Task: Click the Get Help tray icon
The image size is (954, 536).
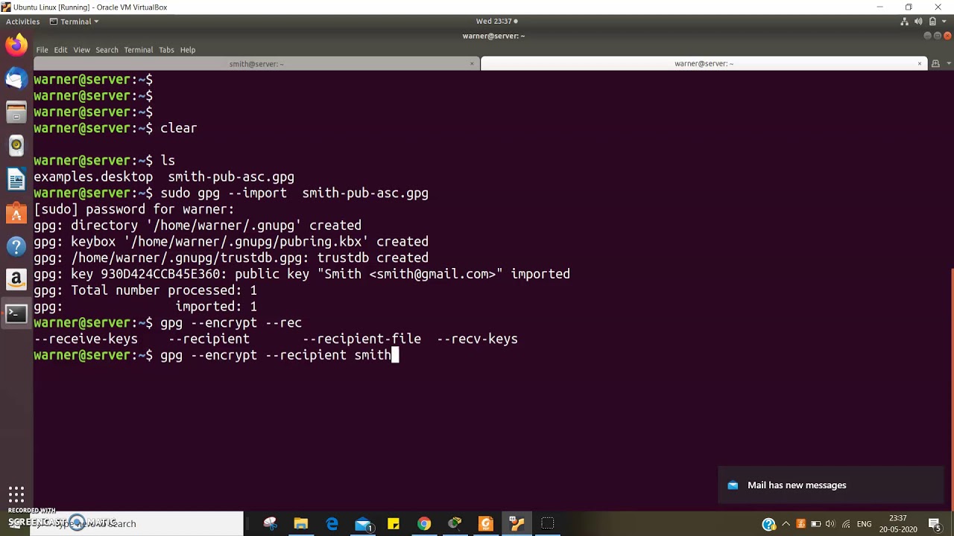Action: click(769, 524)
